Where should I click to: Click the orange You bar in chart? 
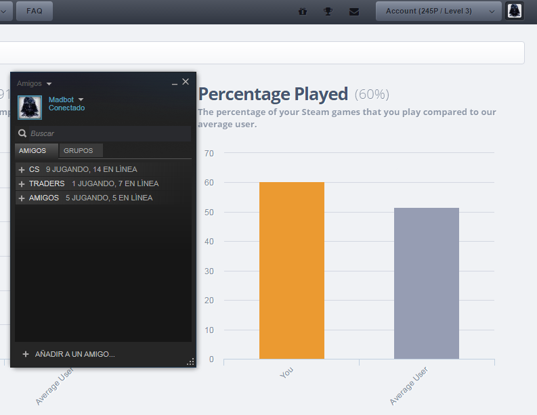pos(292,271)
